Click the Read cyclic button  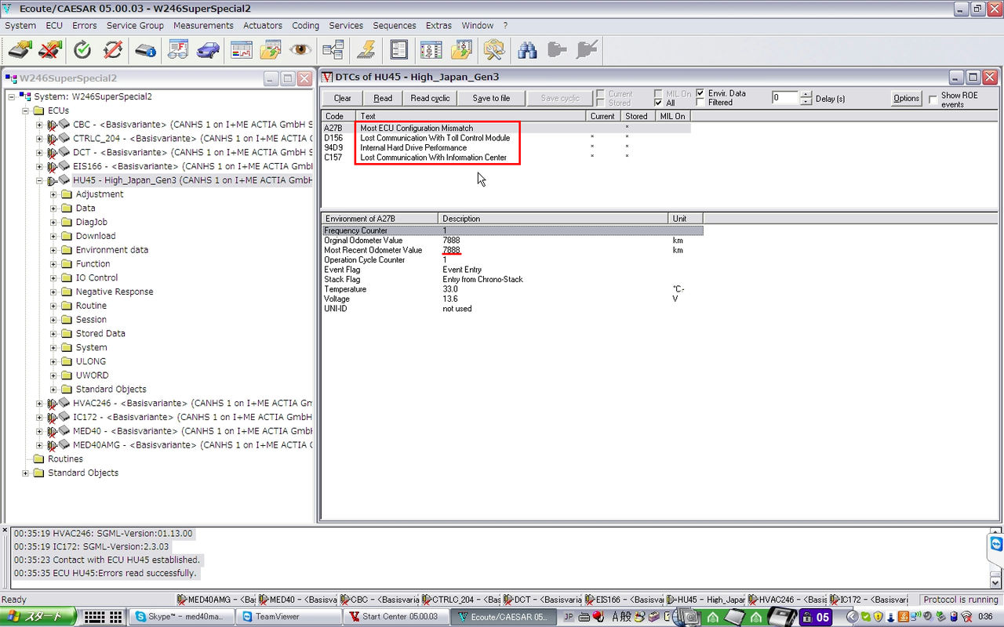pos(429,97)
